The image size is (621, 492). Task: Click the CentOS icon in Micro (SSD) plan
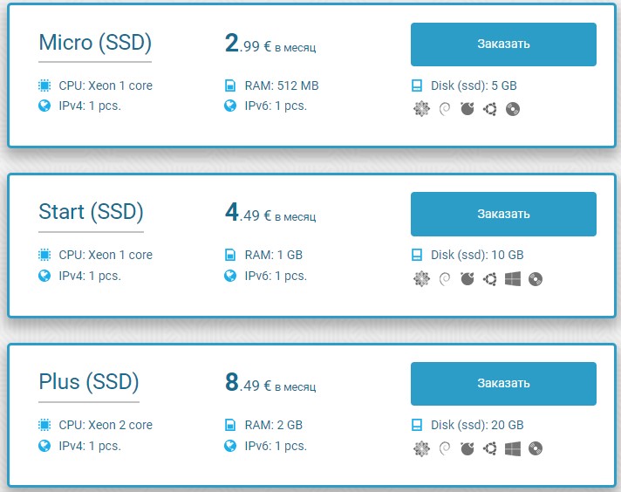pos(421,108)
